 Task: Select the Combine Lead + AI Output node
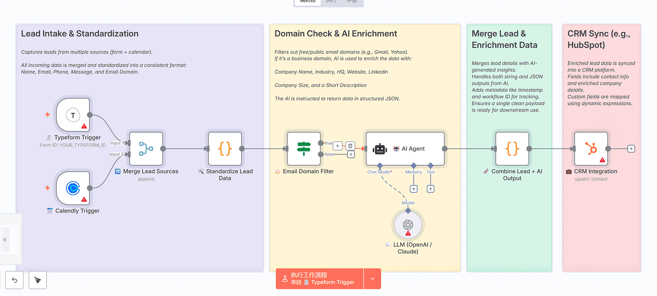click(512, 149)
